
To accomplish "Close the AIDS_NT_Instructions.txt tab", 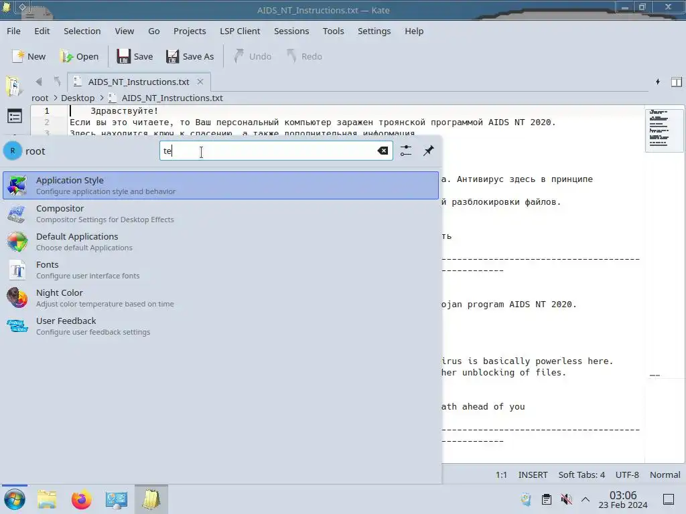I will pos(200,82).
